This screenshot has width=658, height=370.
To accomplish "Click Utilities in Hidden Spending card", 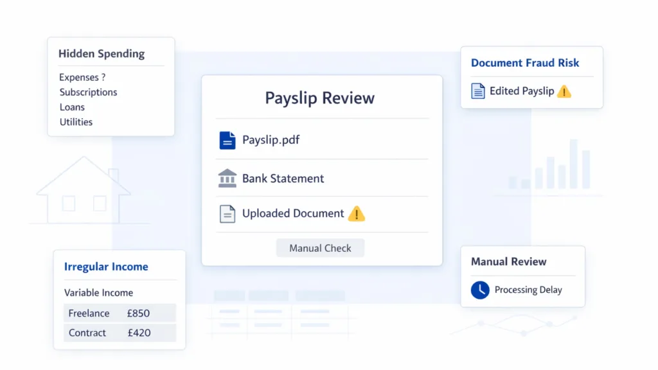I will (x=76, y=122).
